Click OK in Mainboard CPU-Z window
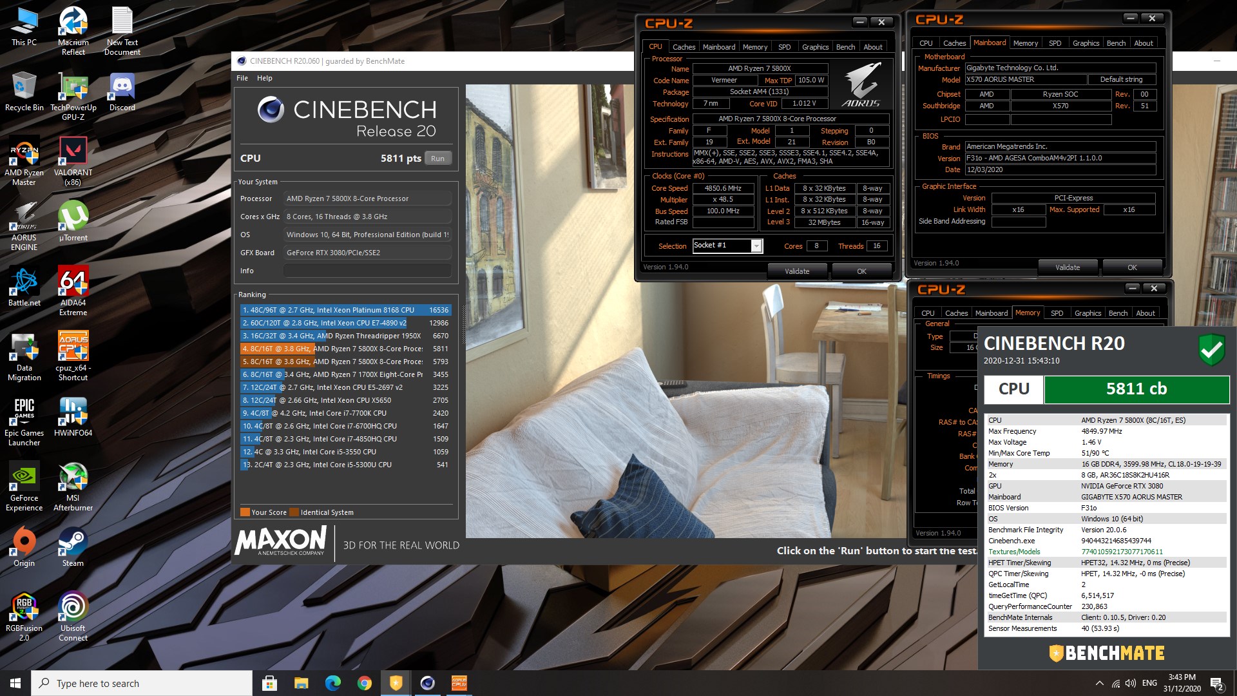The height and width of the screenshot is (696, 1237). 1132,267
